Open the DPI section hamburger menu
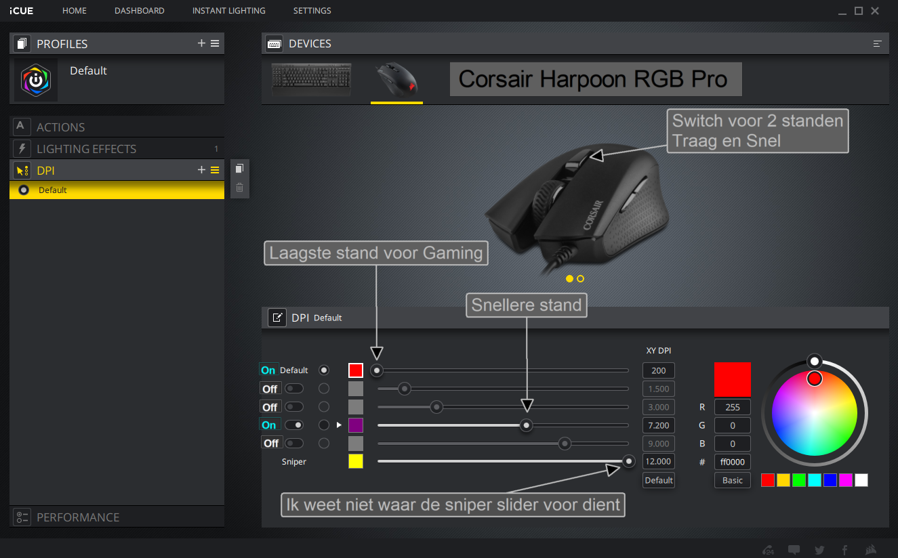The height and width of the screenshot is (558, 898). coord(215,170)
